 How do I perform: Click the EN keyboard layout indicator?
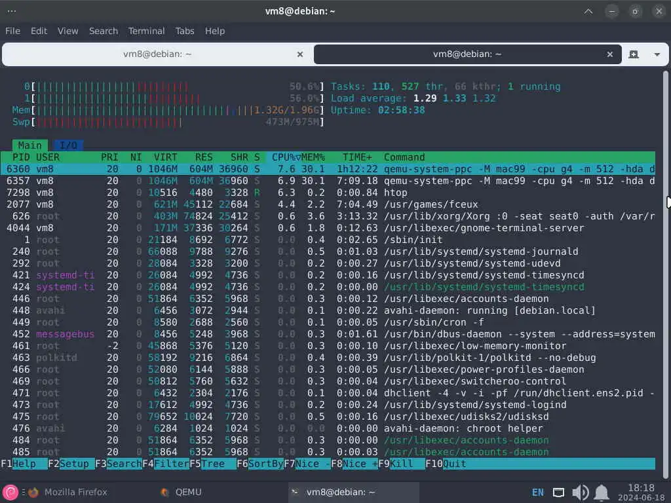(537, 493)
